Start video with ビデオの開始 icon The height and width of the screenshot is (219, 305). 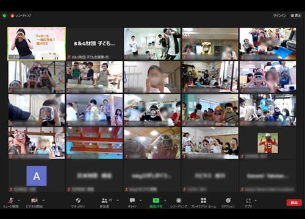tap(34, 201)
